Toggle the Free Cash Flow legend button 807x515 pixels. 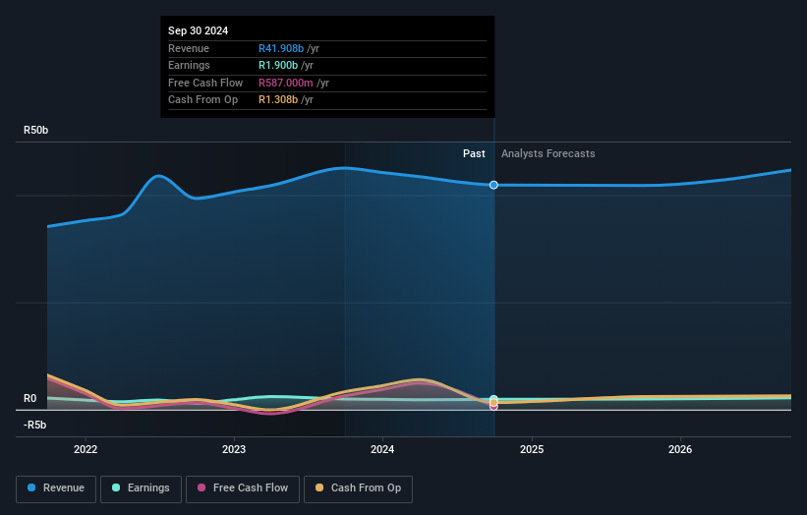(243, 488)
